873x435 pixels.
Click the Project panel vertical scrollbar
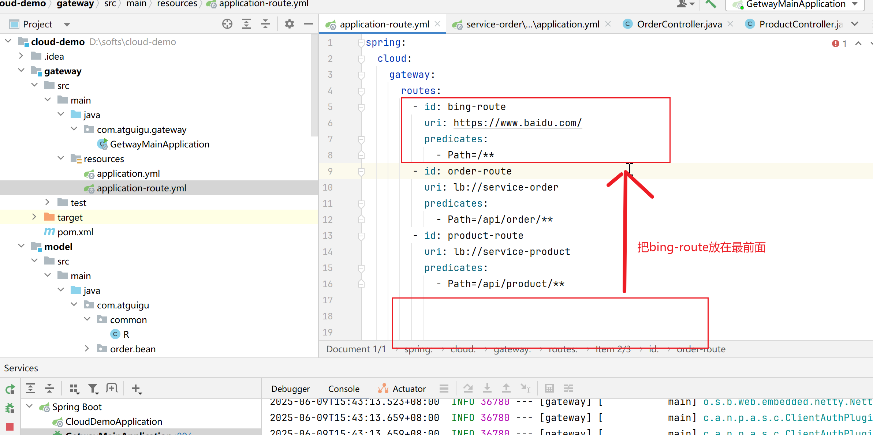click(x=314, y=85)
